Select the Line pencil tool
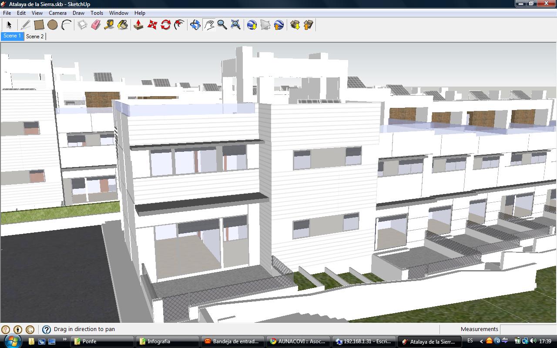557x348 pixels. coord(26,25)
